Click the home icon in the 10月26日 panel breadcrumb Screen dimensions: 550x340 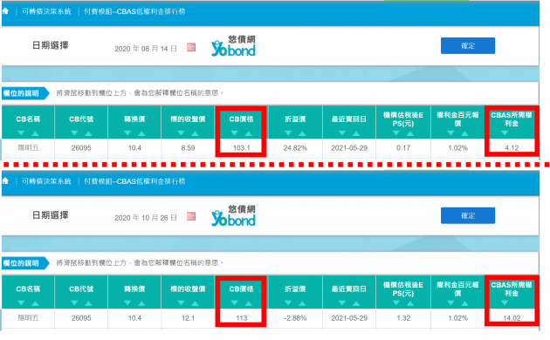pyautogui.click(x=5, y=181)
